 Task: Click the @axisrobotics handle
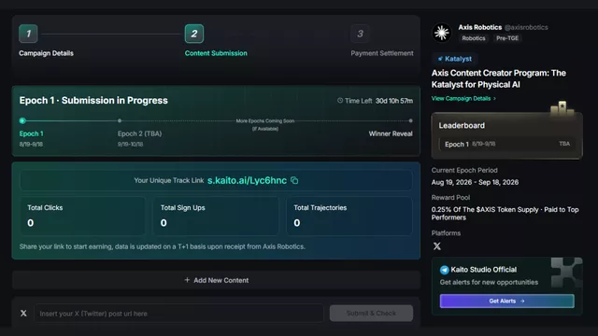[526, 27]
